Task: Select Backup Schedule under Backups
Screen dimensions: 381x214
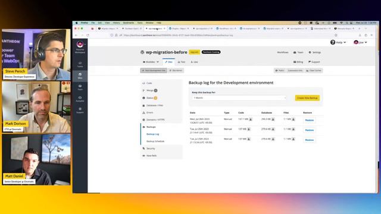Action: 155,141
